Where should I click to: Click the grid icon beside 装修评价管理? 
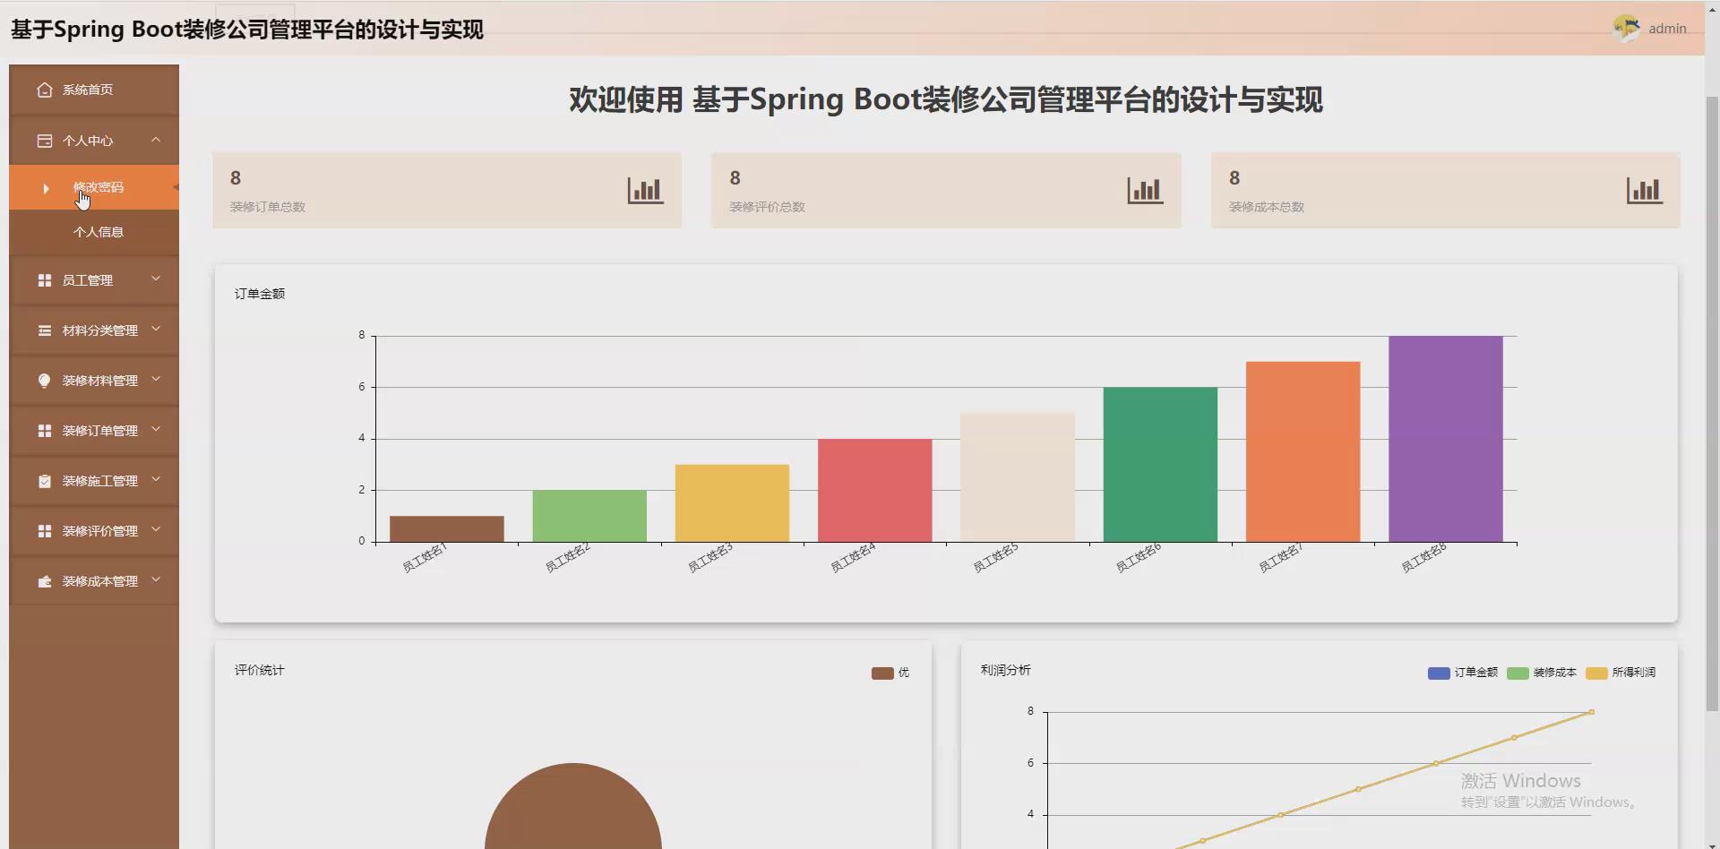pos(44,531)
